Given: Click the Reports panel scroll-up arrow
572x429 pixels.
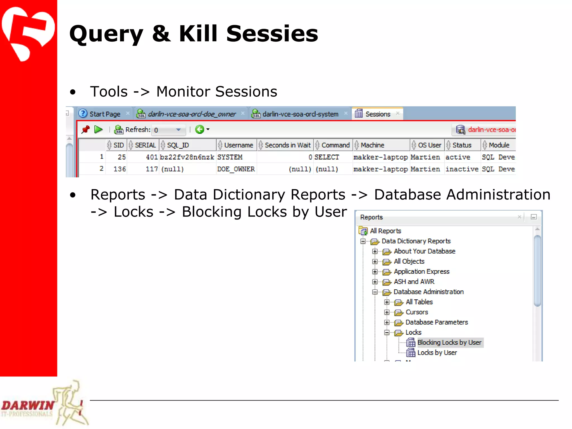Looking at the screenshot, I should (537, 229).
